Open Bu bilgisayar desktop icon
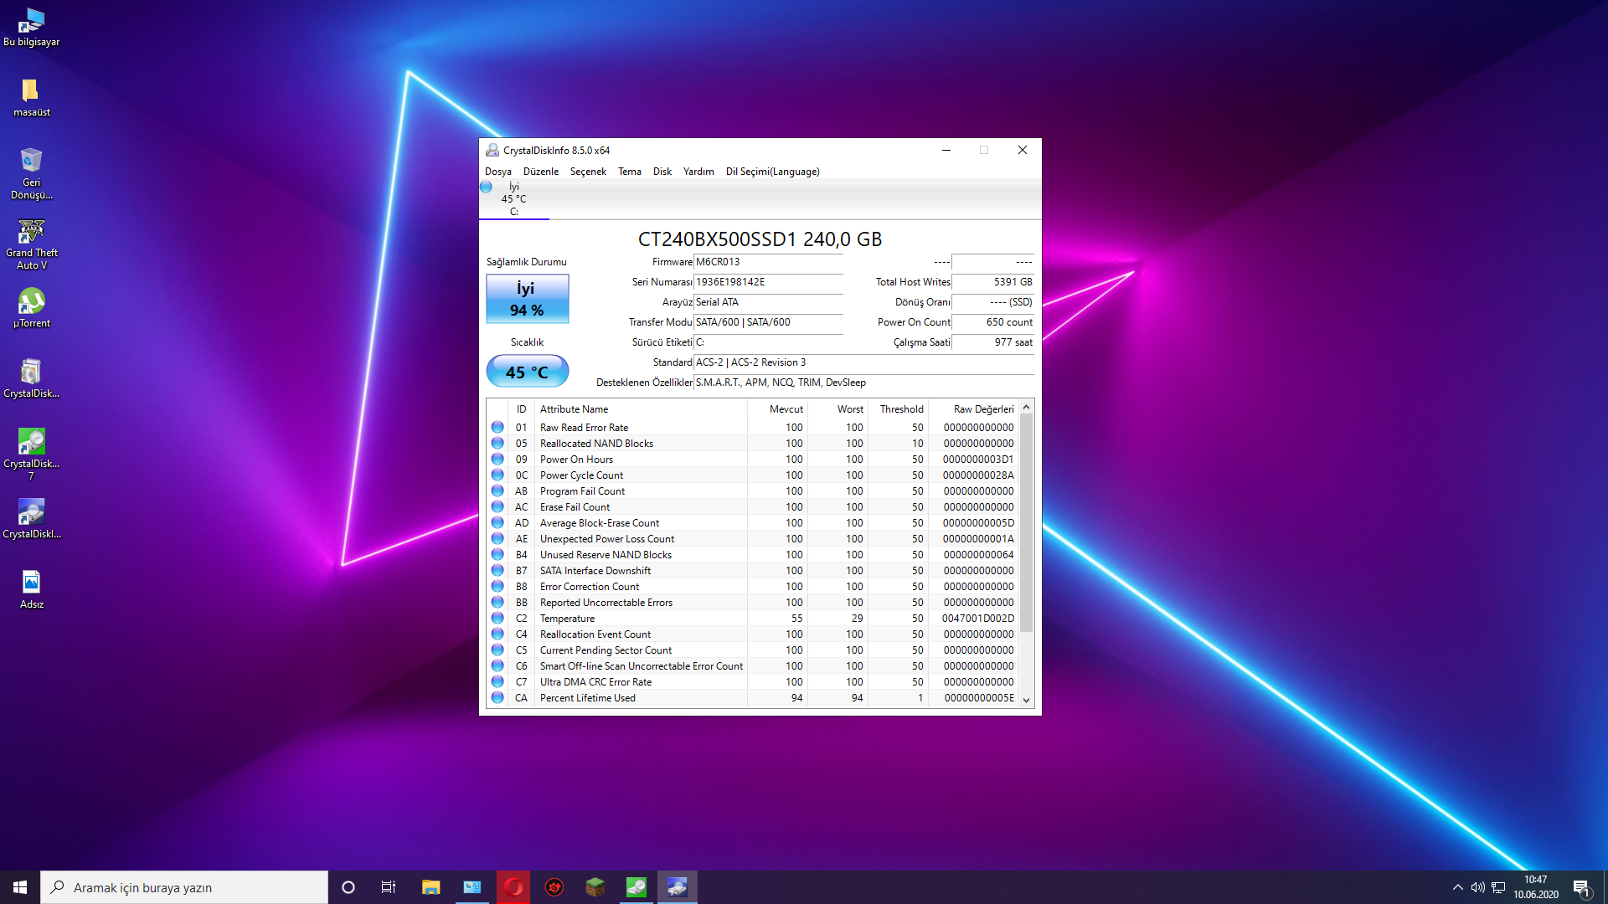Screen dimensions: 1608x904 (x=31, y=27)
